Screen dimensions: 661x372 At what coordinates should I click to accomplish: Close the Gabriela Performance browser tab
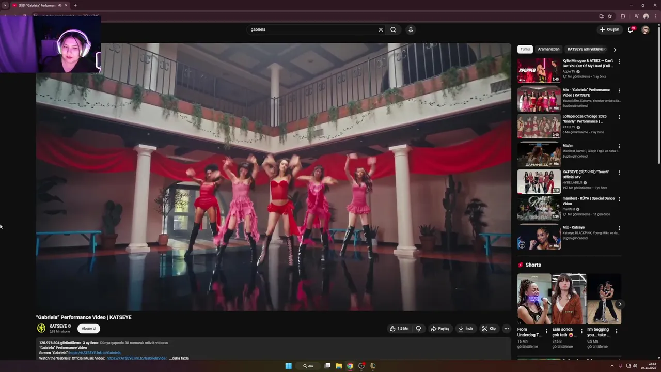[66, 5]
